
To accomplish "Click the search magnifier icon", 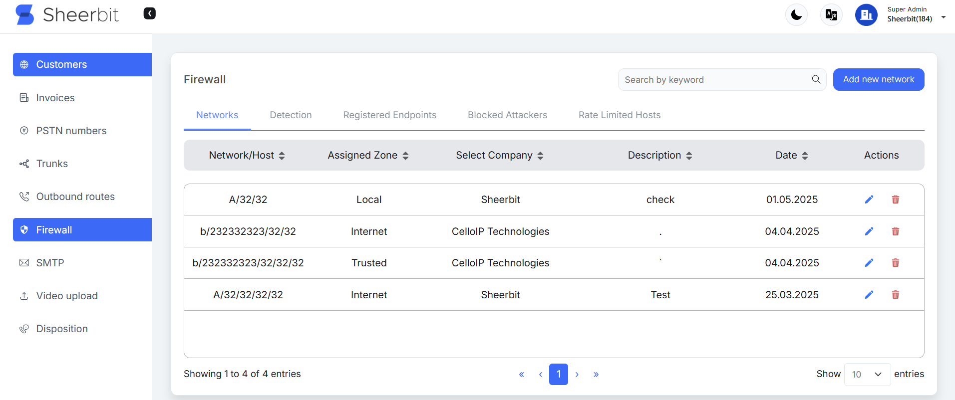I will click(x=816, y=79).
